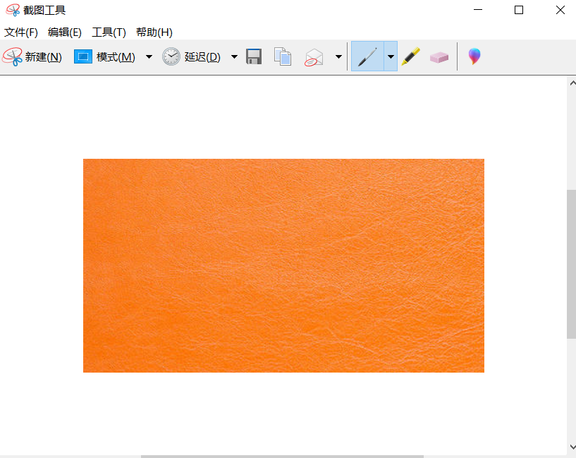Select the Highlighter tool

411,56
